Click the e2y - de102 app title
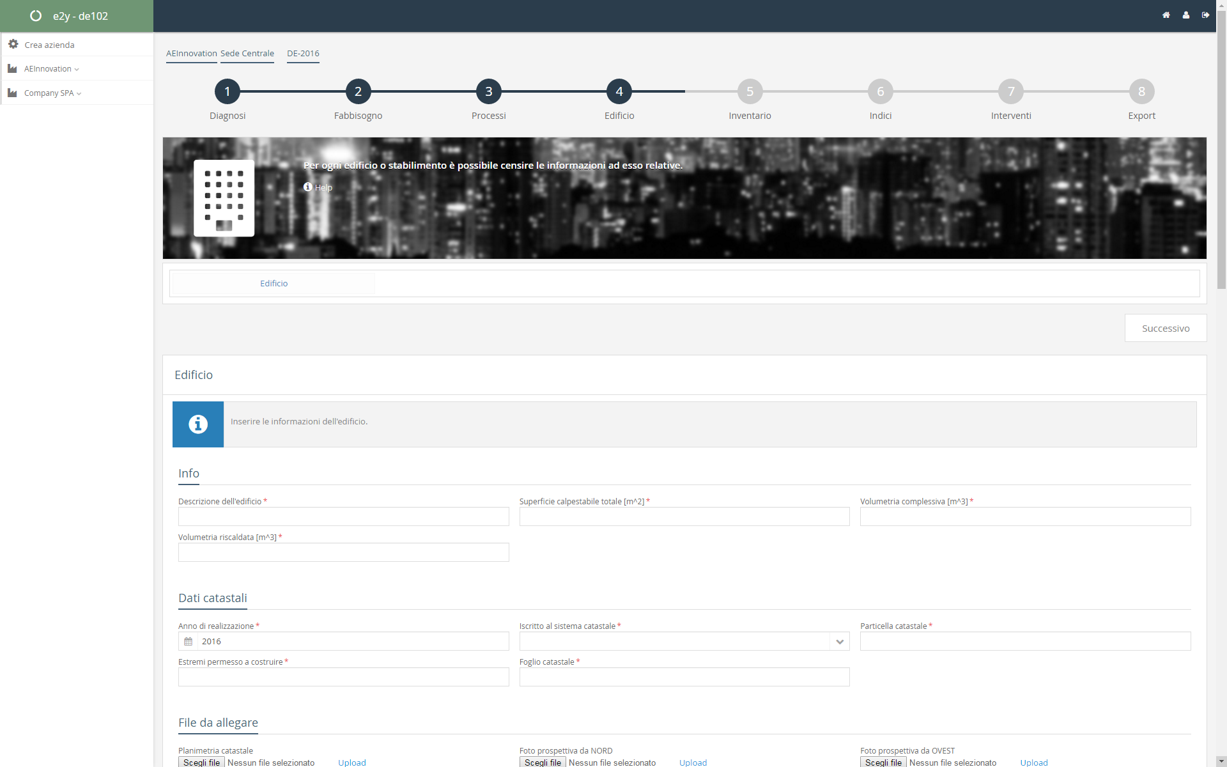Viewport: 1227px width, 767px height. (x=81, y=16)
